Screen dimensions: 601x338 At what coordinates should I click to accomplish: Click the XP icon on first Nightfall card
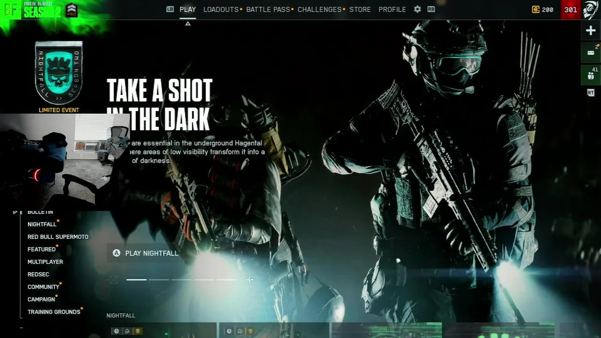click(x=127, y=331)
